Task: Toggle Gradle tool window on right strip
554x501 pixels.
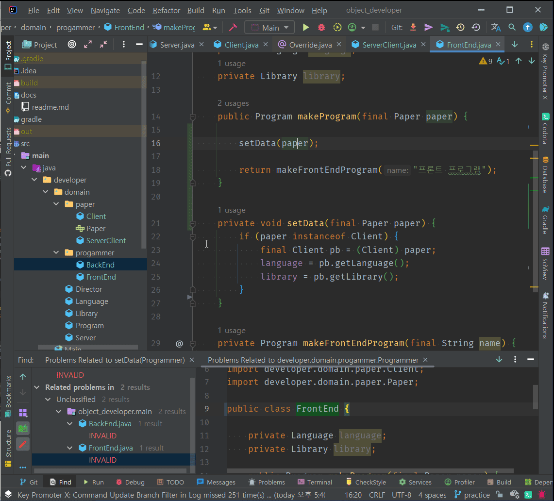Action: point(545,220)
